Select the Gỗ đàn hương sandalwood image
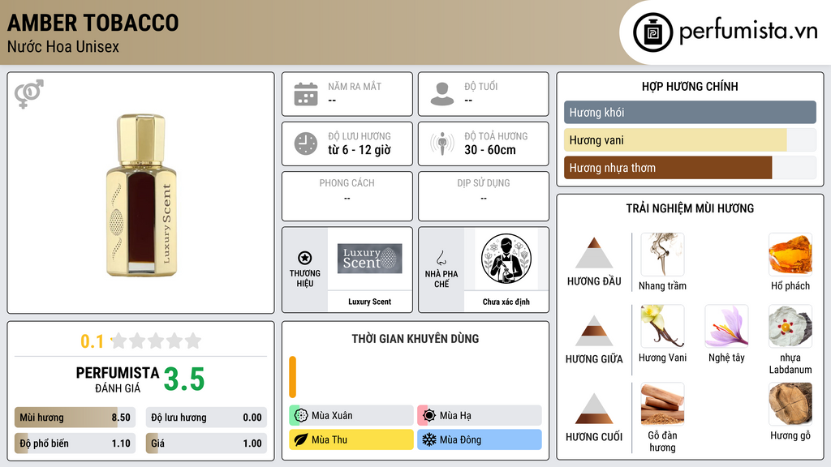Screen dimensions: 831x467 click(x=662, y=405)
